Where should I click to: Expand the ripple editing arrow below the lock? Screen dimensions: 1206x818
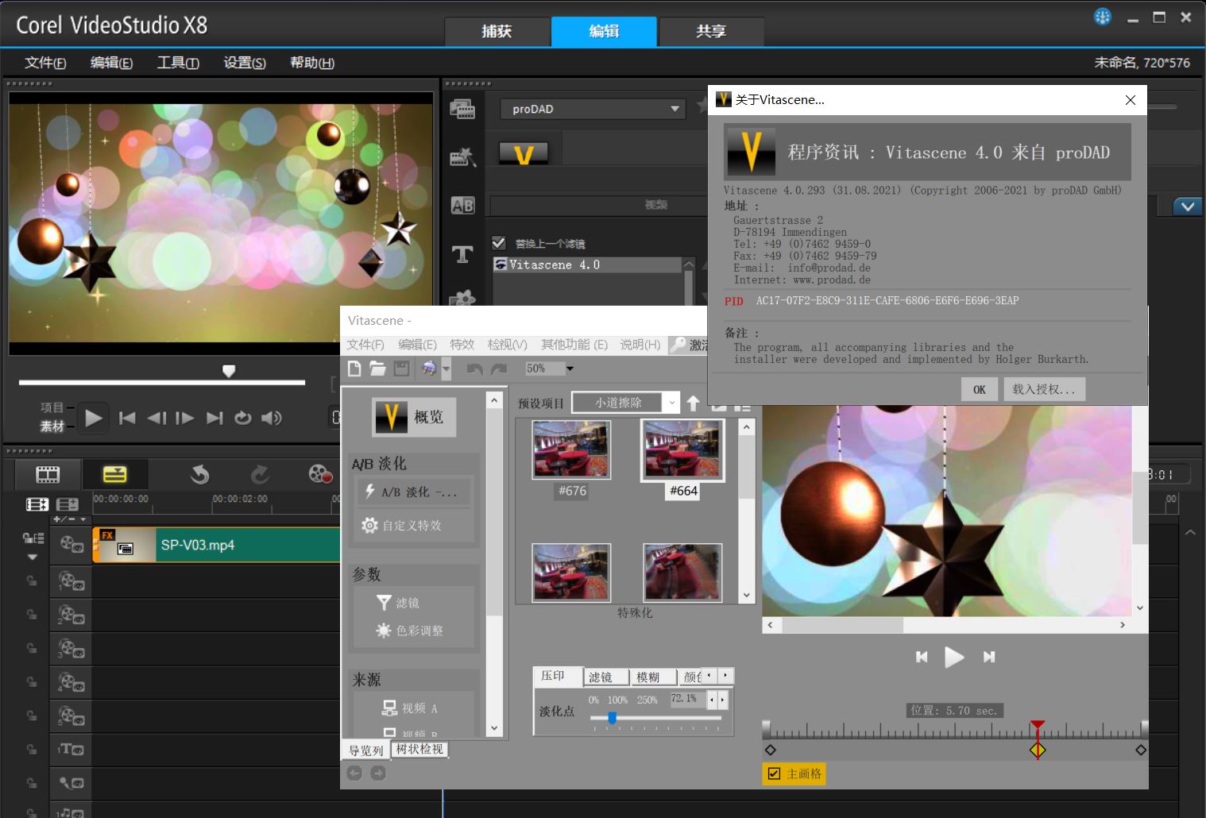[33, 558]
